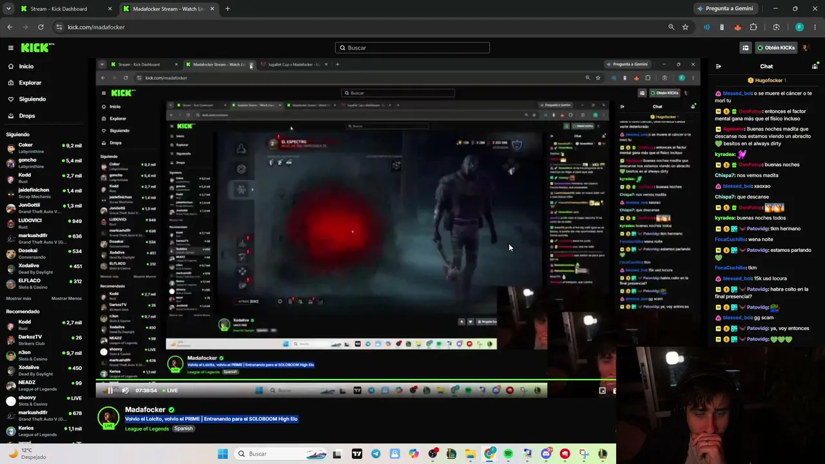Open the dashboard icon beside Obtén KICKs

746,48
